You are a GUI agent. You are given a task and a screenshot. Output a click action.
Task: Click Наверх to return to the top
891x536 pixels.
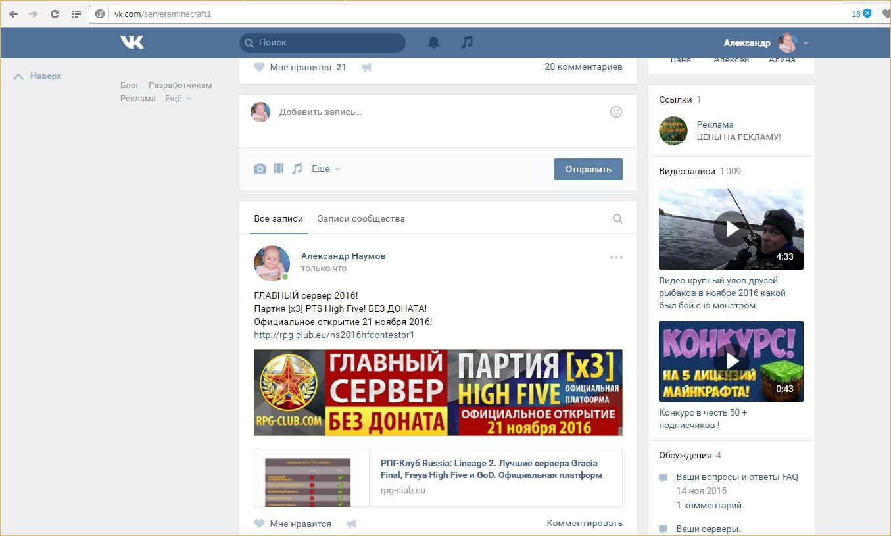point(37,76)
